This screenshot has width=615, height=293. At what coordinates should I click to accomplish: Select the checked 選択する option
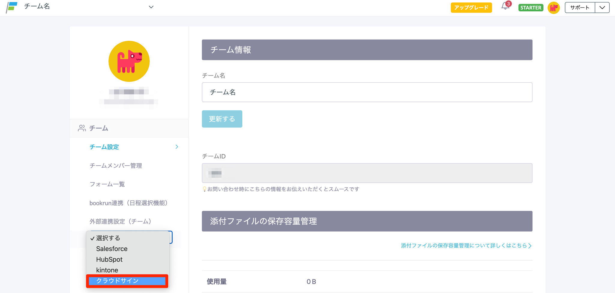pos(108,238)
